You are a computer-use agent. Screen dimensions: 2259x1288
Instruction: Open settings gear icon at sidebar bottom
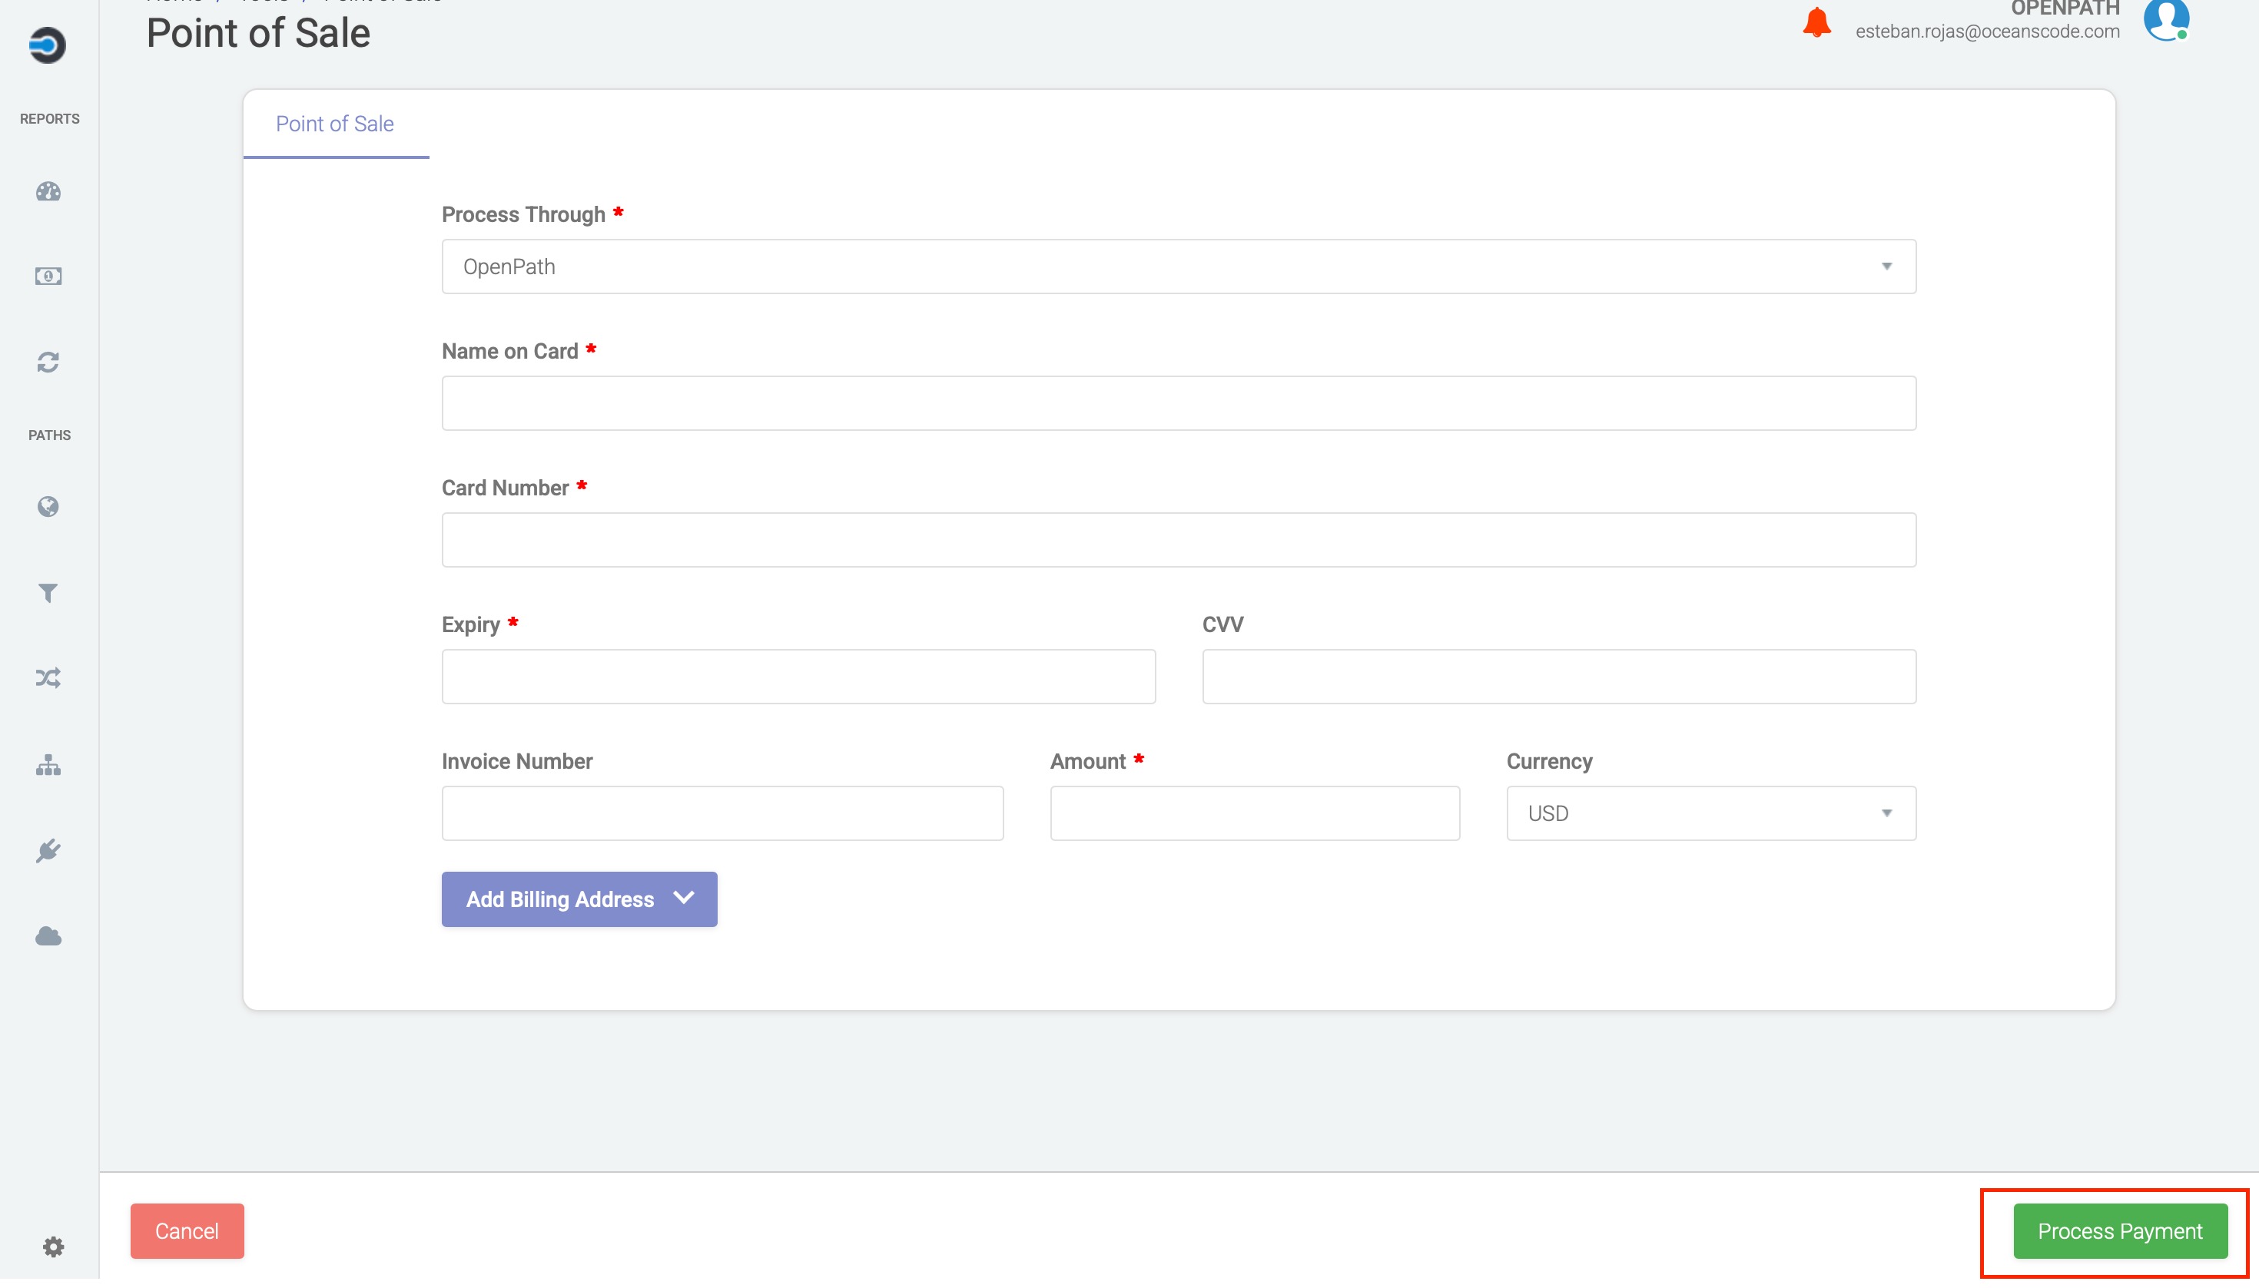tap(53, 1247)
